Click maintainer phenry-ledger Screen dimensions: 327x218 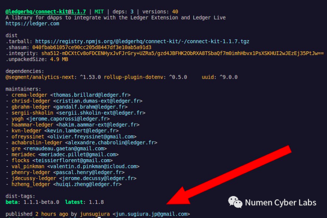(x=31, y=172)
